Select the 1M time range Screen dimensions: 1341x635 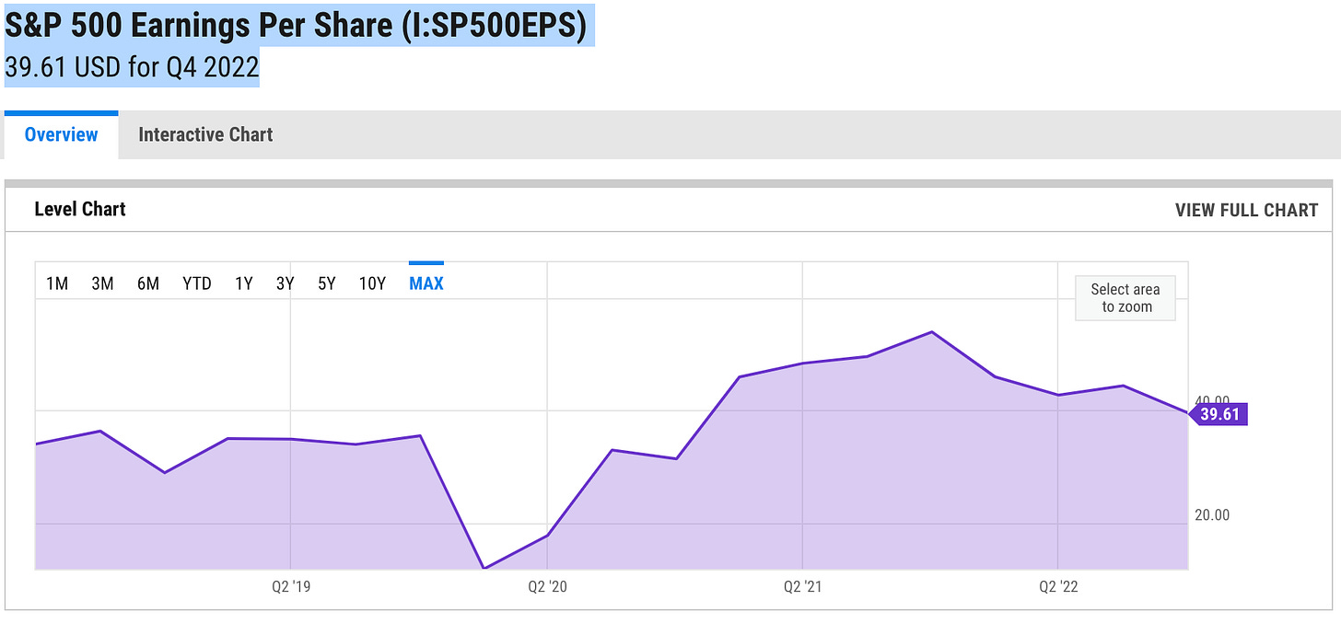click(x=57, y=283)
